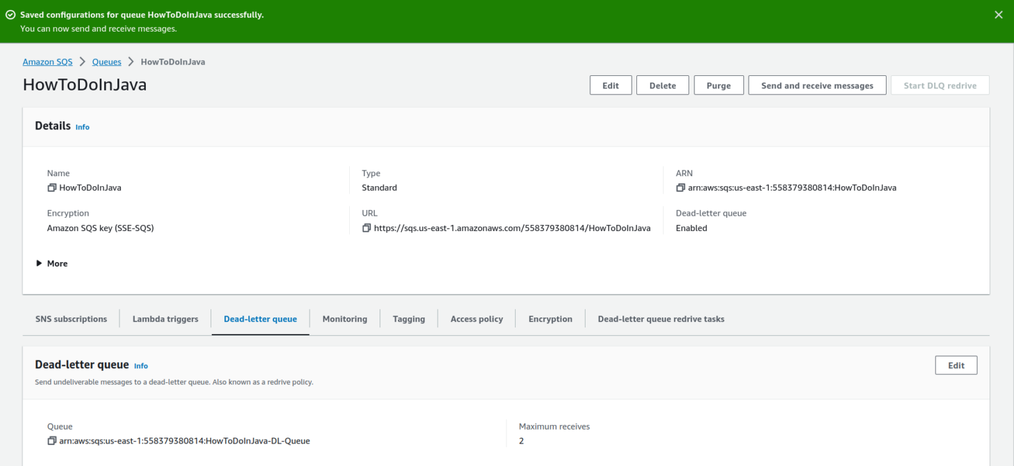This screenshot has width=1014, height=466.
Task: Open the Info link beside Details
Action: (x=82, y=127)
